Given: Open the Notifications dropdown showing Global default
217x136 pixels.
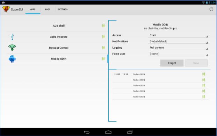Looking at the screenshot, I should point(178,41).
